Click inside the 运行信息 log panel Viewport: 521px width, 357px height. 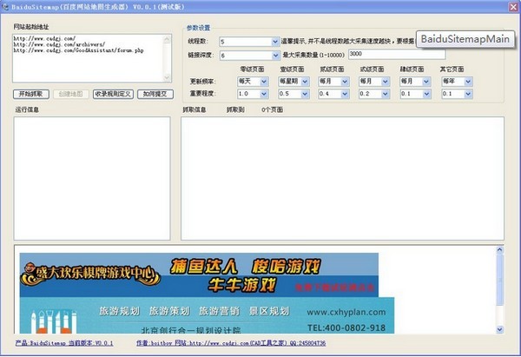(92, 178)
